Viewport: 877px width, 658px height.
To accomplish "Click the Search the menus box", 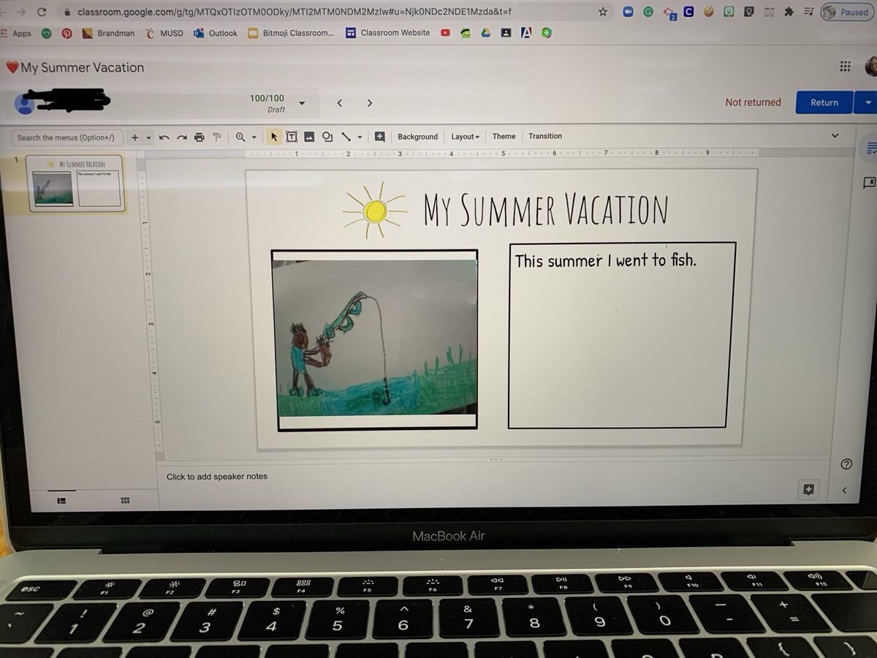I will click(x=66, y=137).
